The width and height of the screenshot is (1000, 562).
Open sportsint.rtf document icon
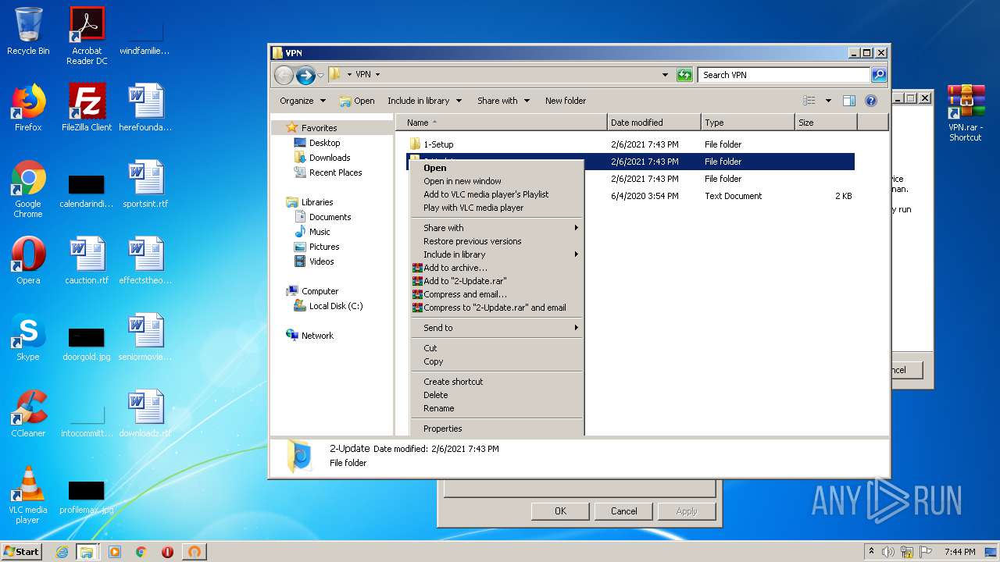(145, 184)
